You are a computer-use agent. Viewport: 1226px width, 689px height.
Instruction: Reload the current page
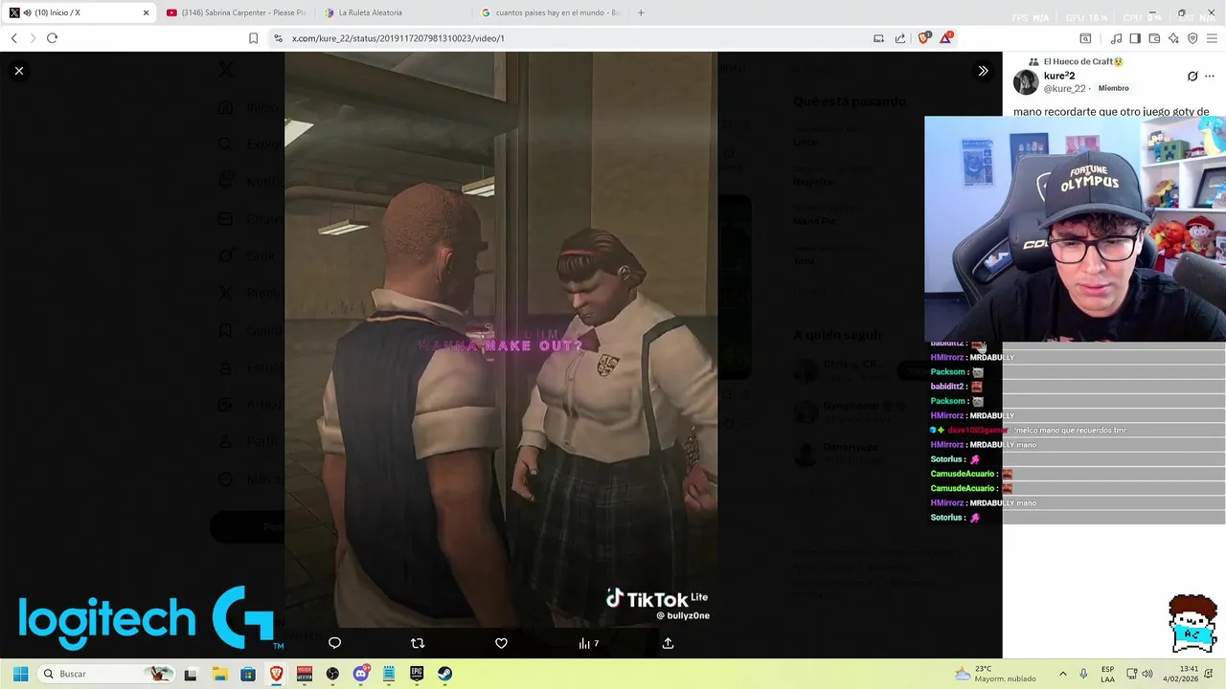tap(52, 38)
